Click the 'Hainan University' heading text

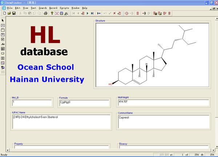pyautogui.click(x=47, y=80)
